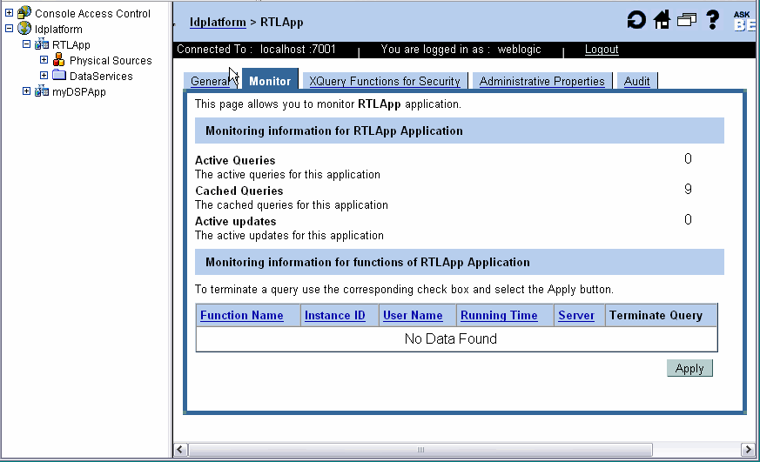Screen dimensions: 760x462
Task: Click the RTLApp application icon in tree
Action: [42, 44]
